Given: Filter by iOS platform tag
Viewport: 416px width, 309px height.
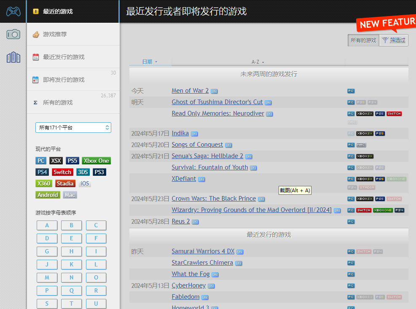Looking at the screenshot, I should pos(85,183).
